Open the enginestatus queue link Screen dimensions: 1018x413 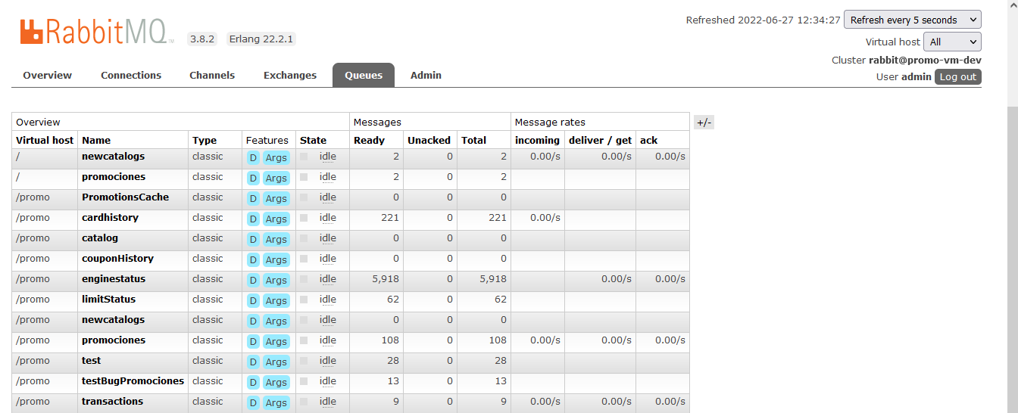coord(114,279)
